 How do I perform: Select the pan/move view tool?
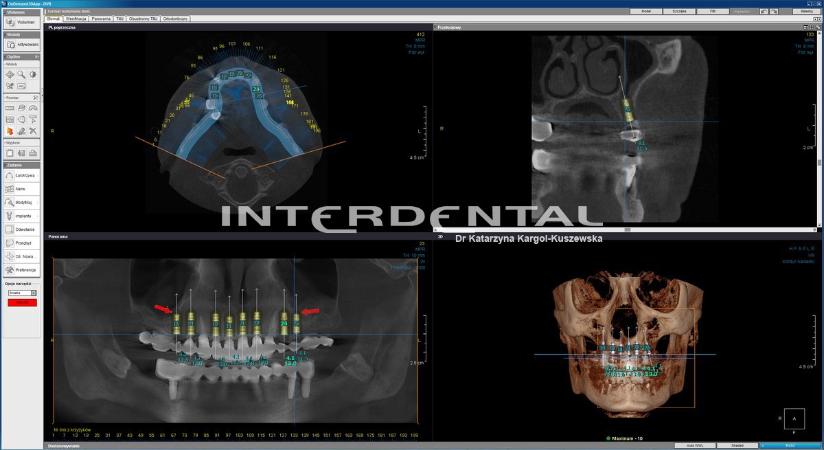click(x=10, y=74)
